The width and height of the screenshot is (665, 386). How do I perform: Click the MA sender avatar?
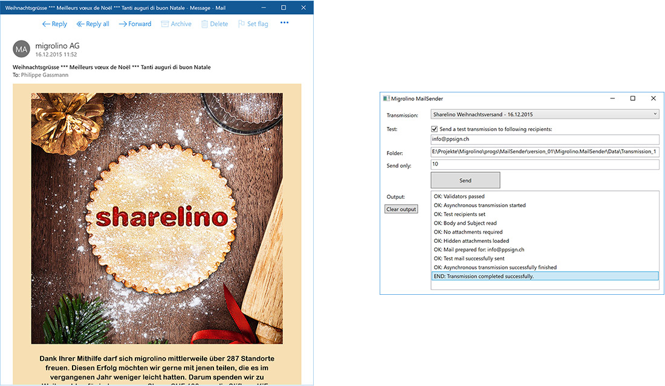coord(21,49)
